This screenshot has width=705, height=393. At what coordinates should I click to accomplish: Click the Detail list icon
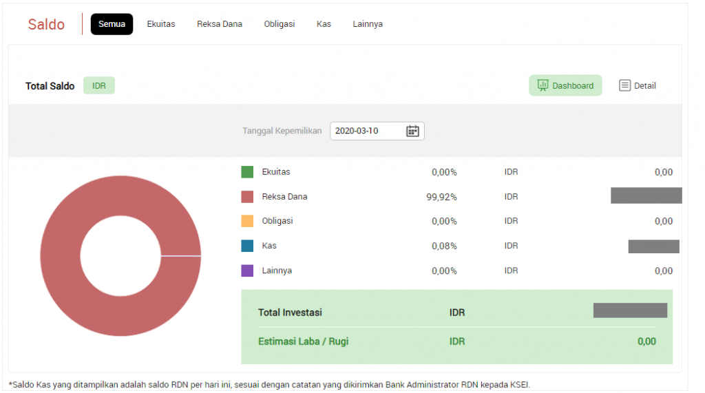point(624,85)
